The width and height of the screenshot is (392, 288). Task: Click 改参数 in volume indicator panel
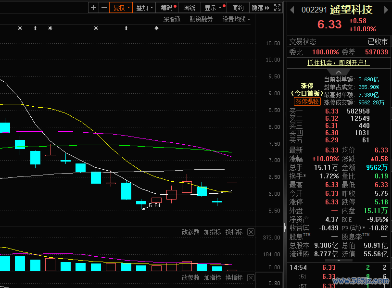[190, 232]
